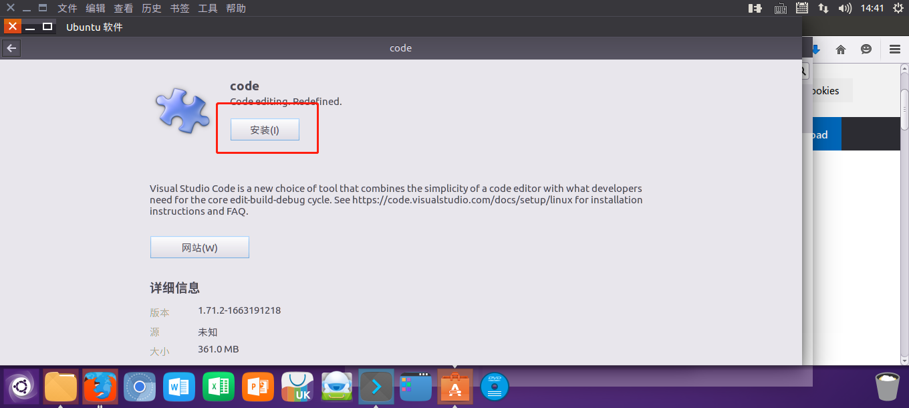Open the power gear system menu
The image size is (909, 408).
pyautogui.click(x=898, y=9)
